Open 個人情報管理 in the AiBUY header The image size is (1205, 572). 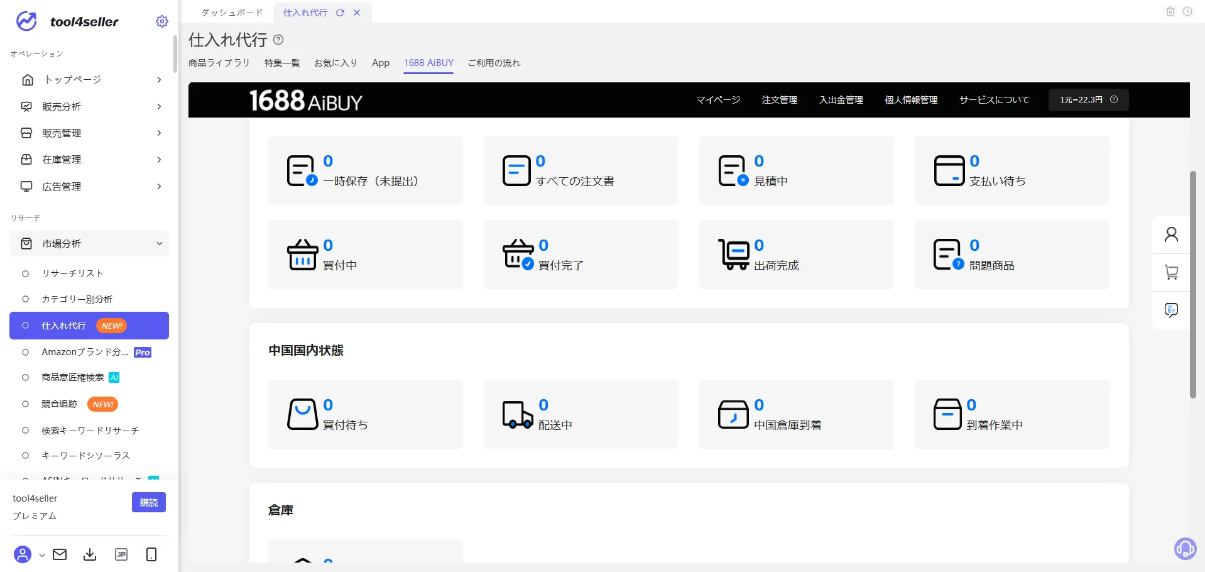point(911,100)
